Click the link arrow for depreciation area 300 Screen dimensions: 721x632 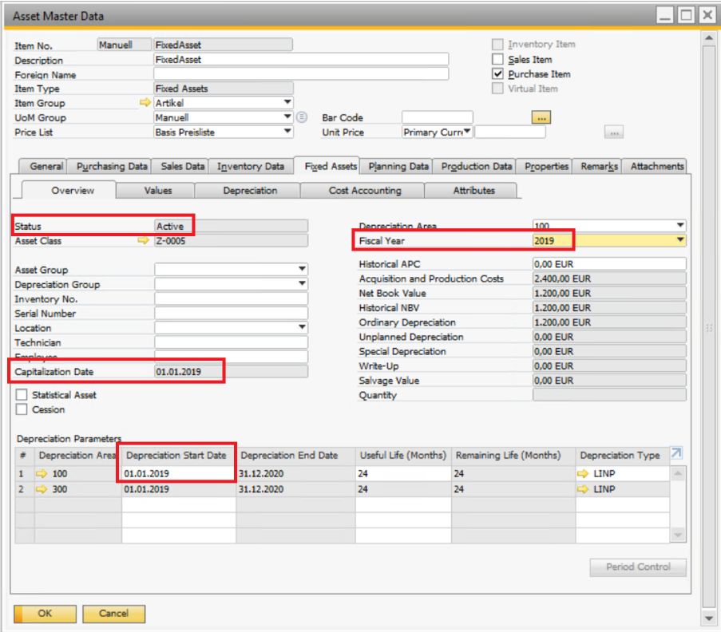(x=43, y=489)
